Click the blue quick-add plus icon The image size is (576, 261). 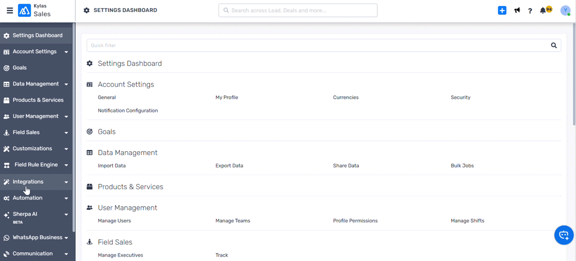(x=502, y=10)
